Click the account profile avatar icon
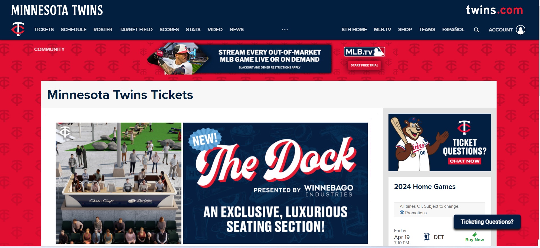Image resolution: width=540 pixels, height=248 pixels. (x=520, y=30)
